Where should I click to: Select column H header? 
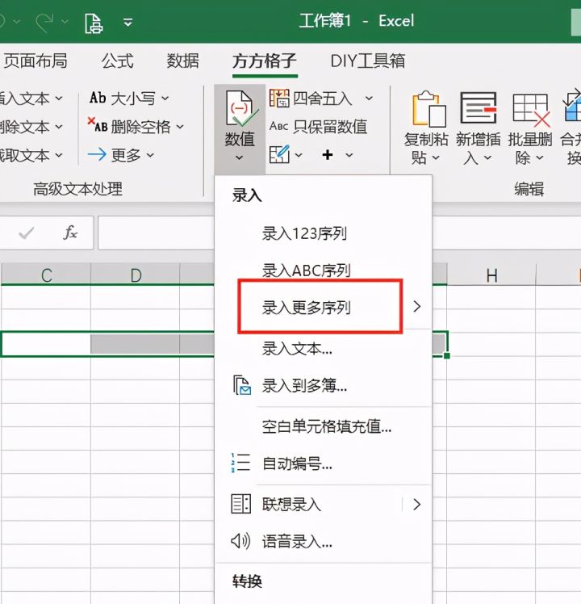point(491,275)
